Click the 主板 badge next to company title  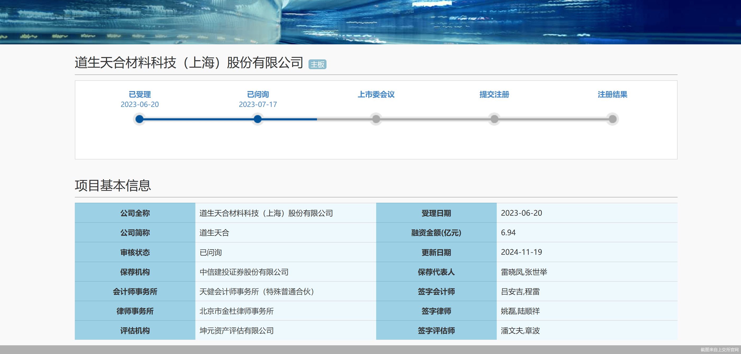tap(317, 64)
